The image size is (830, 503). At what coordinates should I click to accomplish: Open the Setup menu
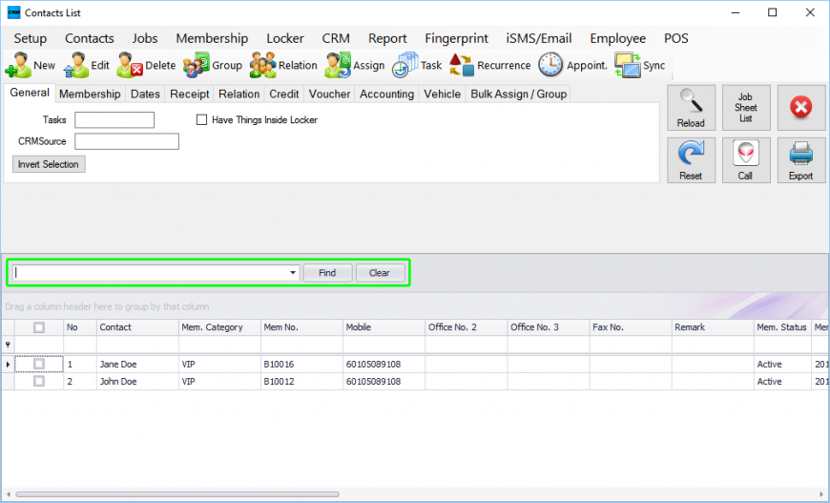tap(31, 38)
